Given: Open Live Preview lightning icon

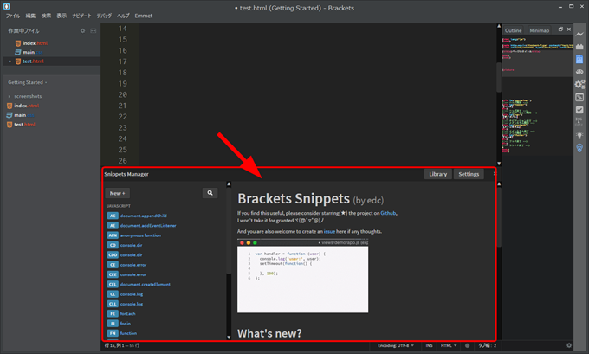Looking at the screenshot, I should pos(579,35).
